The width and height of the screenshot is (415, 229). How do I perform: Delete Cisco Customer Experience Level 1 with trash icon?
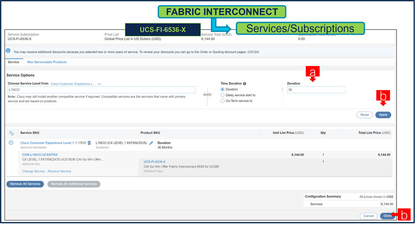(89, 143)
